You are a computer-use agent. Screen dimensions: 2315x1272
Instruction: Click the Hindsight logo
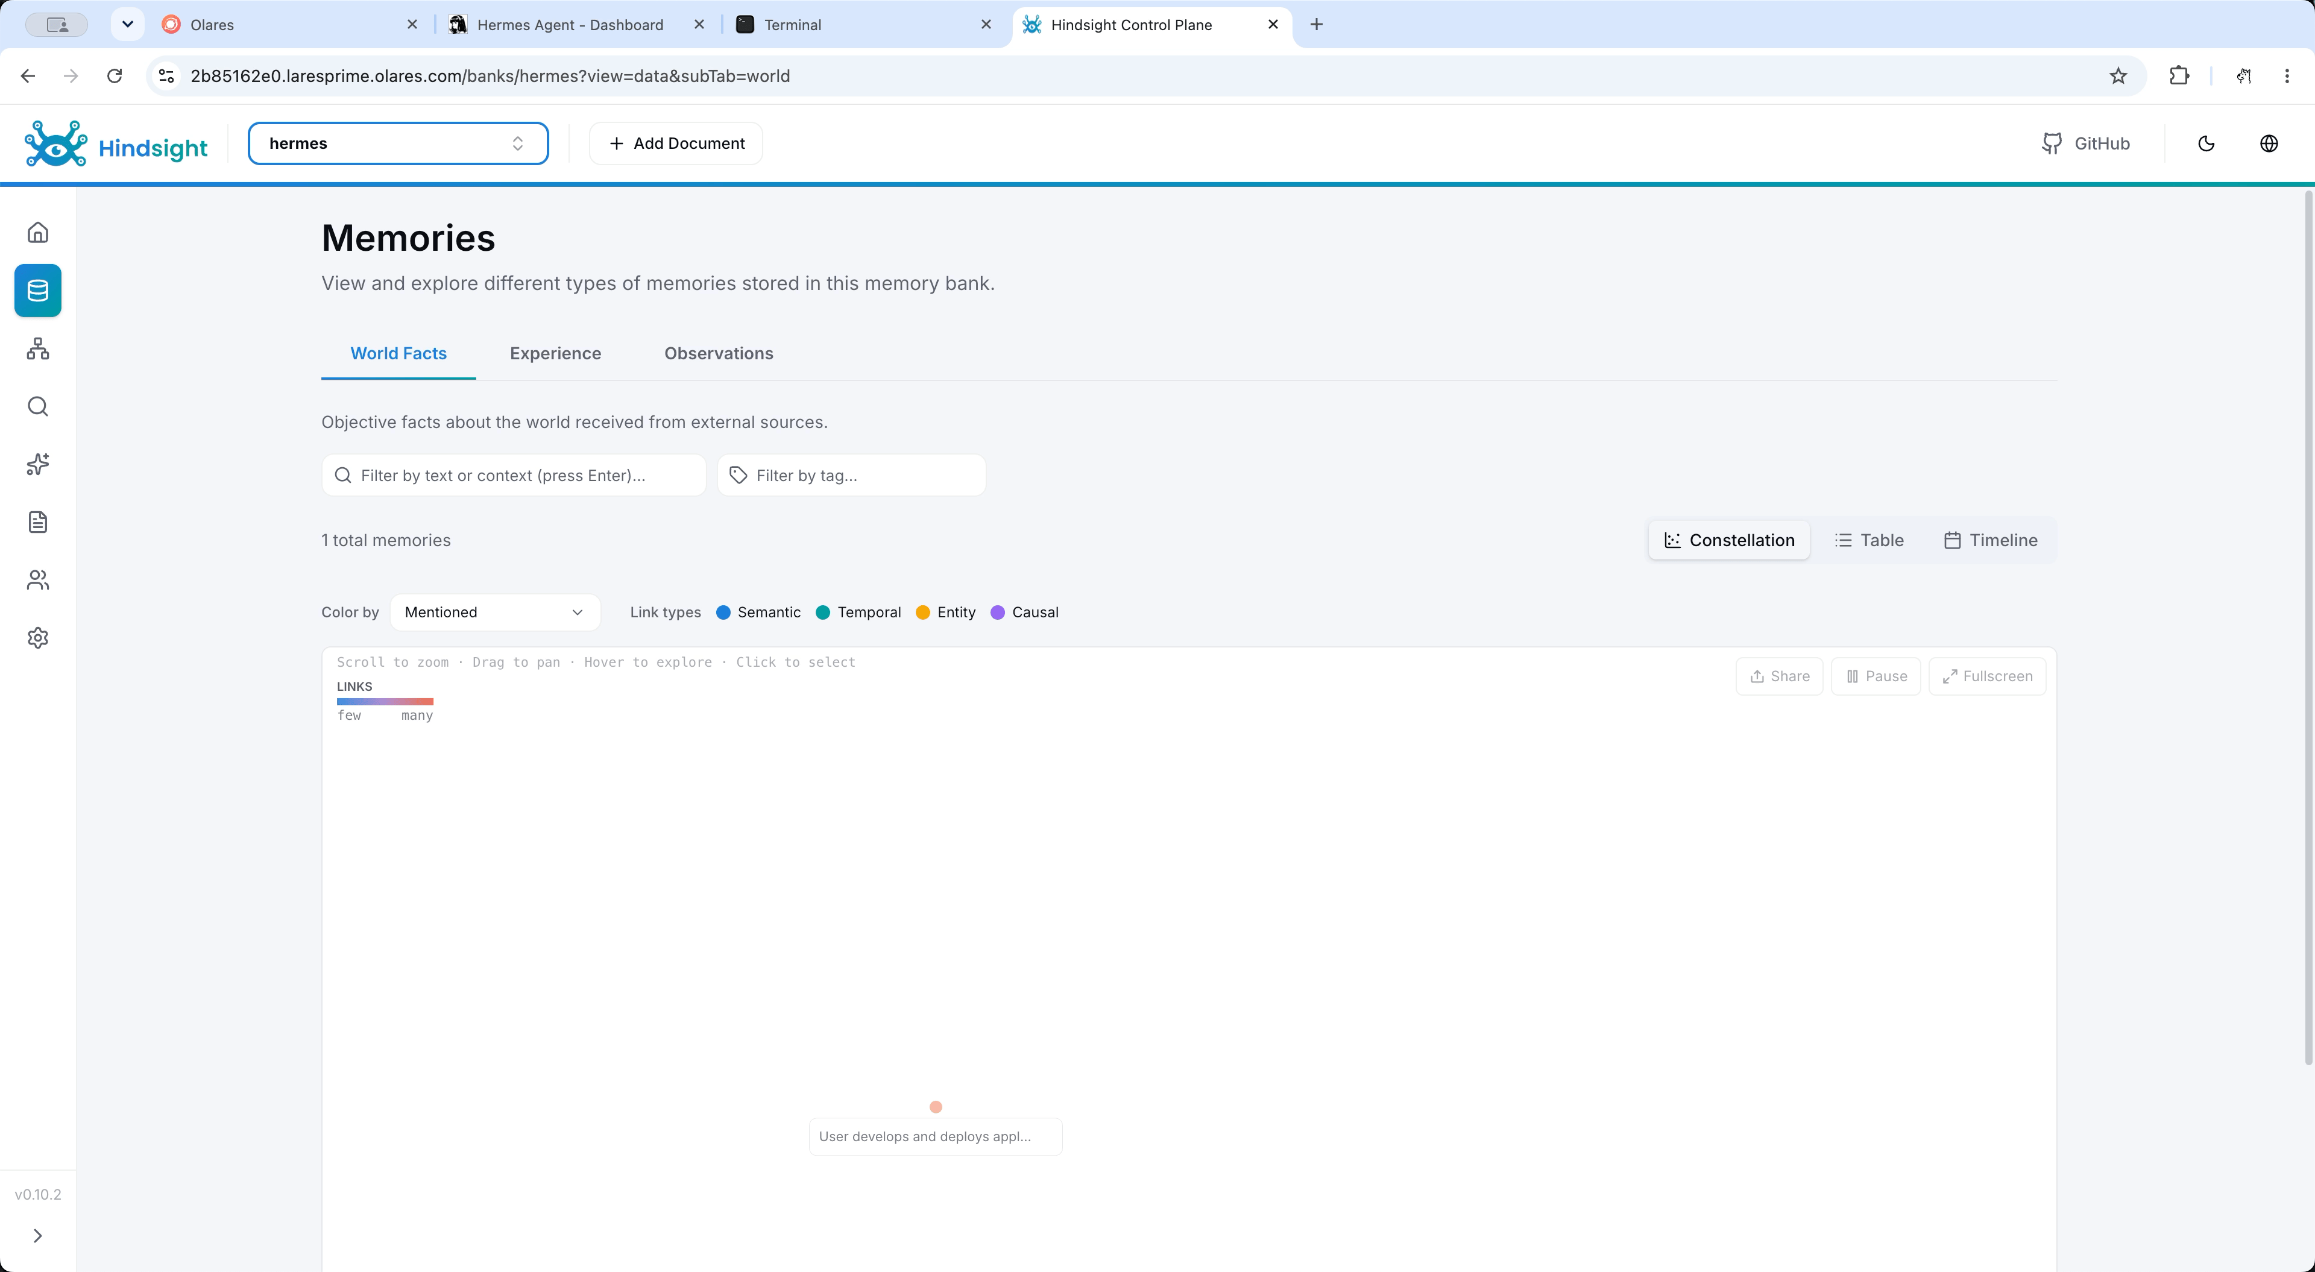pos(116,144)
